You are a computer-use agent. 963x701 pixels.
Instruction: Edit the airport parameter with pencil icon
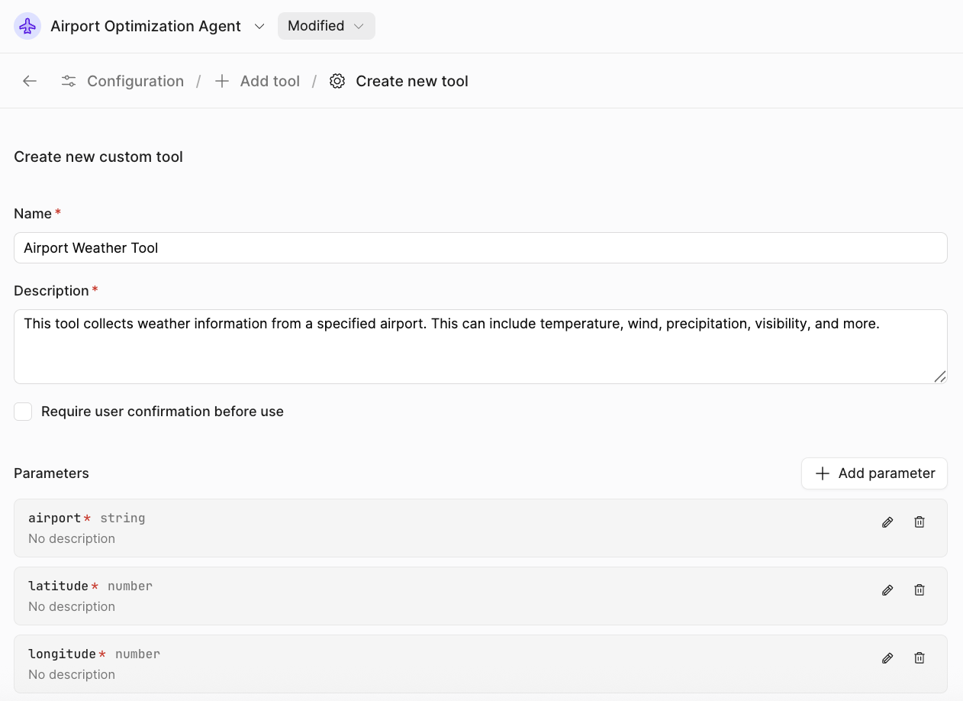click(887, 522)
